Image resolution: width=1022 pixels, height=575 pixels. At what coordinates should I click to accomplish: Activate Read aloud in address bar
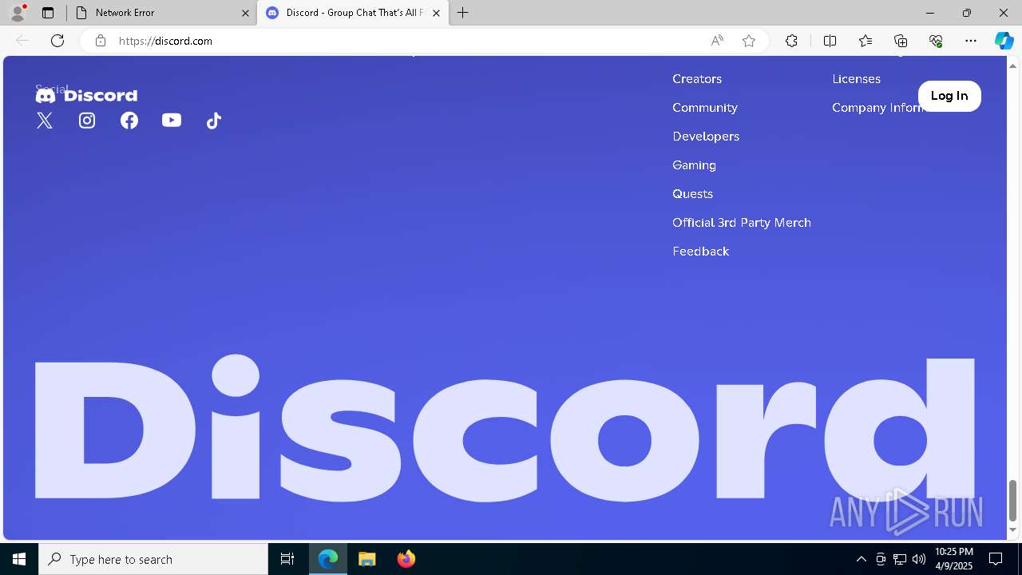point(717,41)
